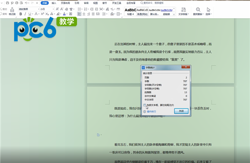
Task: Open the Page Layout tab
Action: [x=65, y=3]
